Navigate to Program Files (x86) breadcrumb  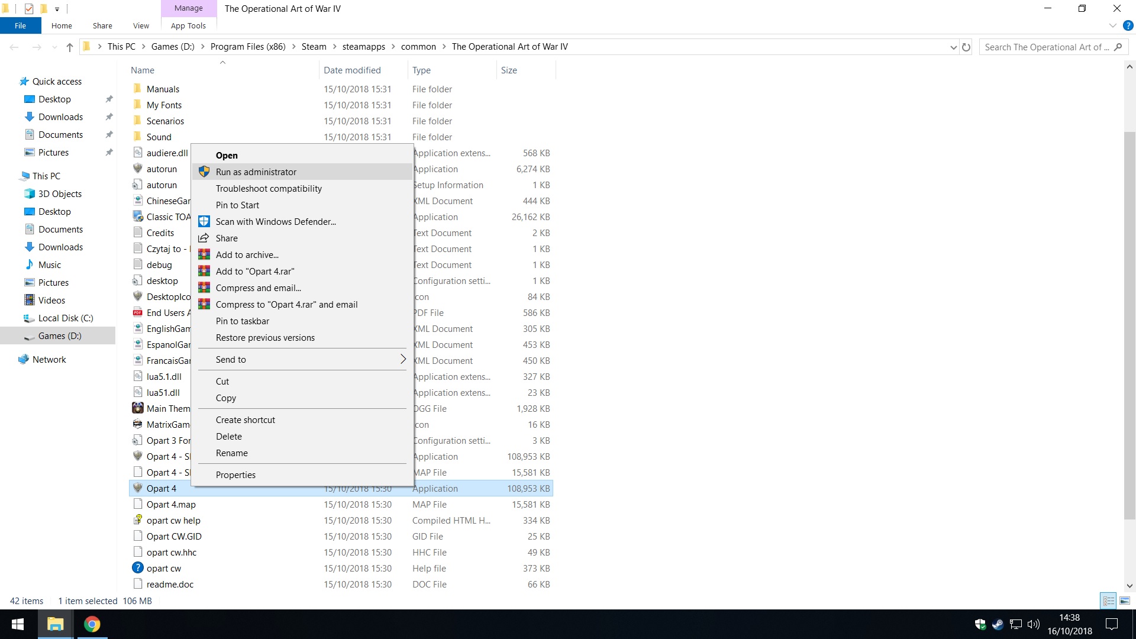248,47
